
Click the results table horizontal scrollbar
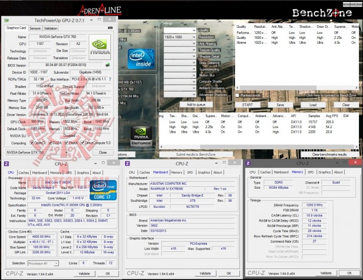point(259,147)
